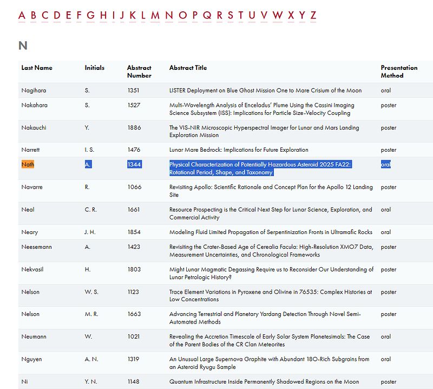Click last name Neumann in the table
Screen dimensions: 433x389
click(34, 336)
